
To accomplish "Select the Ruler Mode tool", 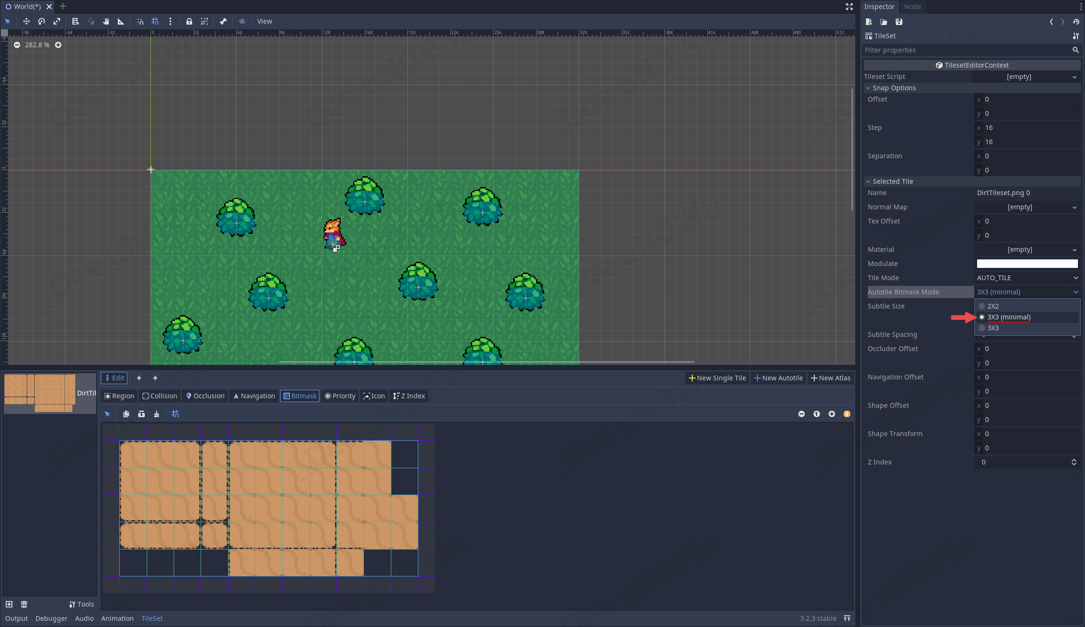I will click(x=121, y=21).
